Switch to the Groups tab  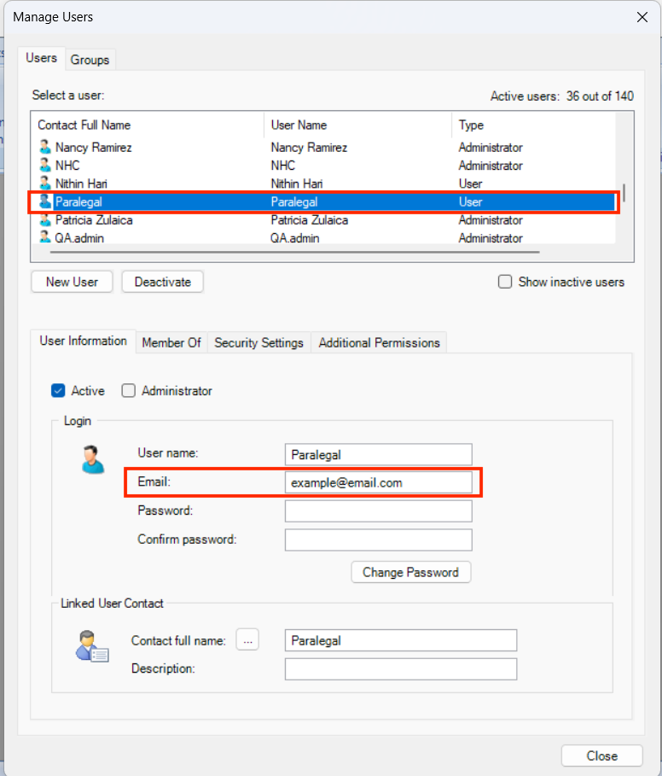coord(90,60)
